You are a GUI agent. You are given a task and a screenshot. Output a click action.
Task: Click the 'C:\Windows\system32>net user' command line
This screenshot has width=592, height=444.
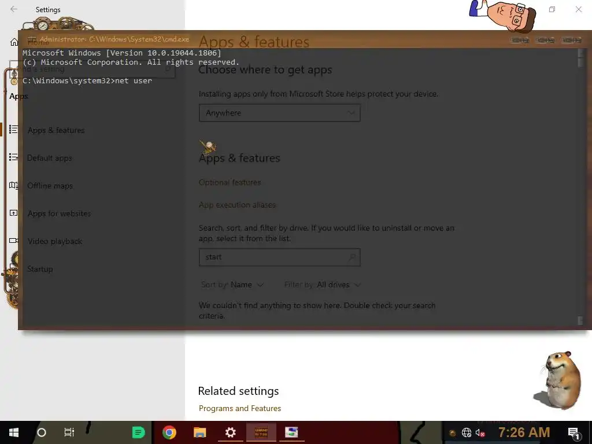(87, 81)
